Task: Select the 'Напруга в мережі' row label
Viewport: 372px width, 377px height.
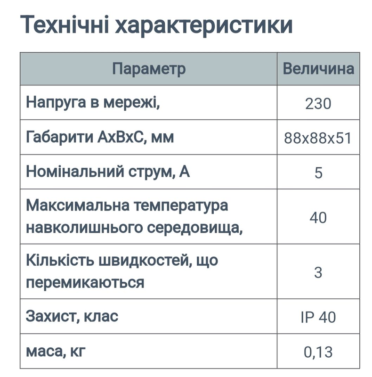Action: pos(93,102)
